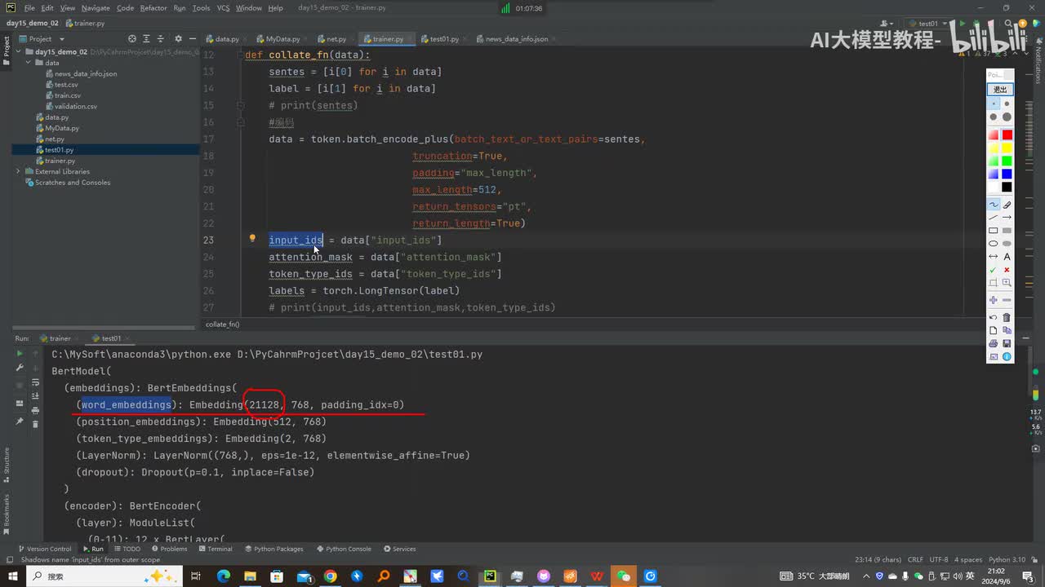The width and height of the screenshot is (1045, 587).
Task: Select news_data_info.json in the project tree
Action: click(85, 73)
